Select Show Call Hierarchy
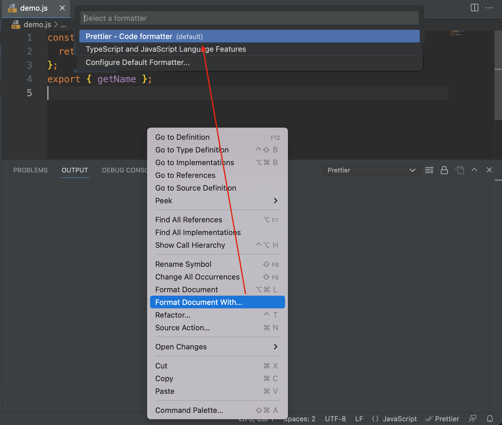Viewport: 502px width, 425px height. [218, 245]
